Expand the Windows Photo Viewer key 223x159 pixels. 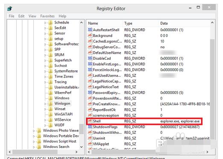coord(34,131)
